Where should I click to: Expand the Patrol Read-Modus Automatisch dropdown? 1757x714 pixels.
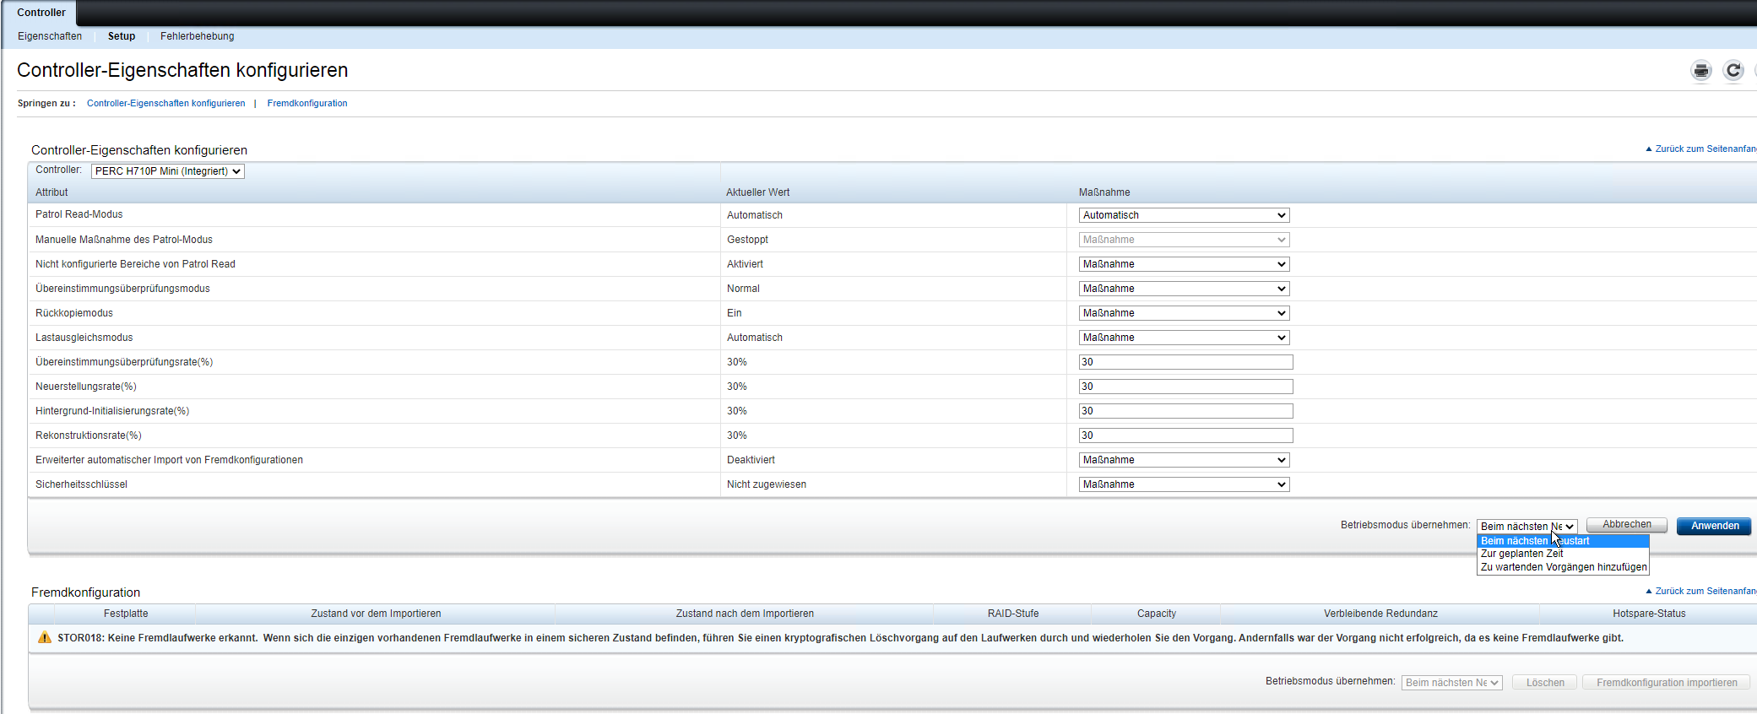pos(1184,215)
